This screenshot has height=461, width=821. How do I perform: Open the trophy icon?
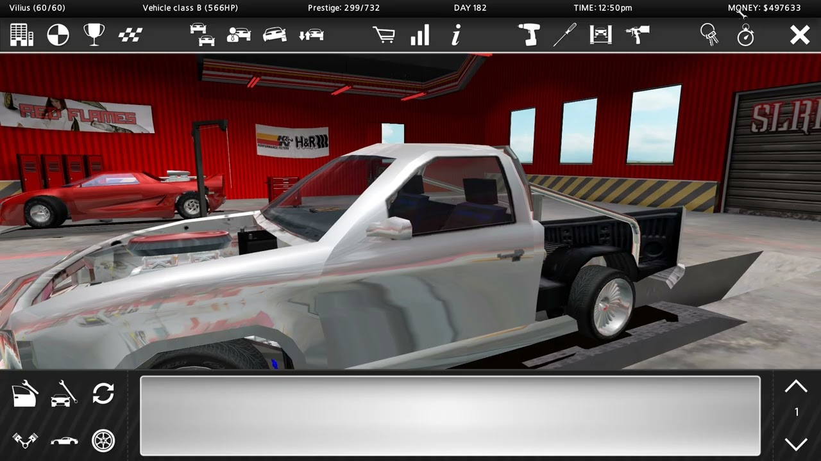pos(94,35)
